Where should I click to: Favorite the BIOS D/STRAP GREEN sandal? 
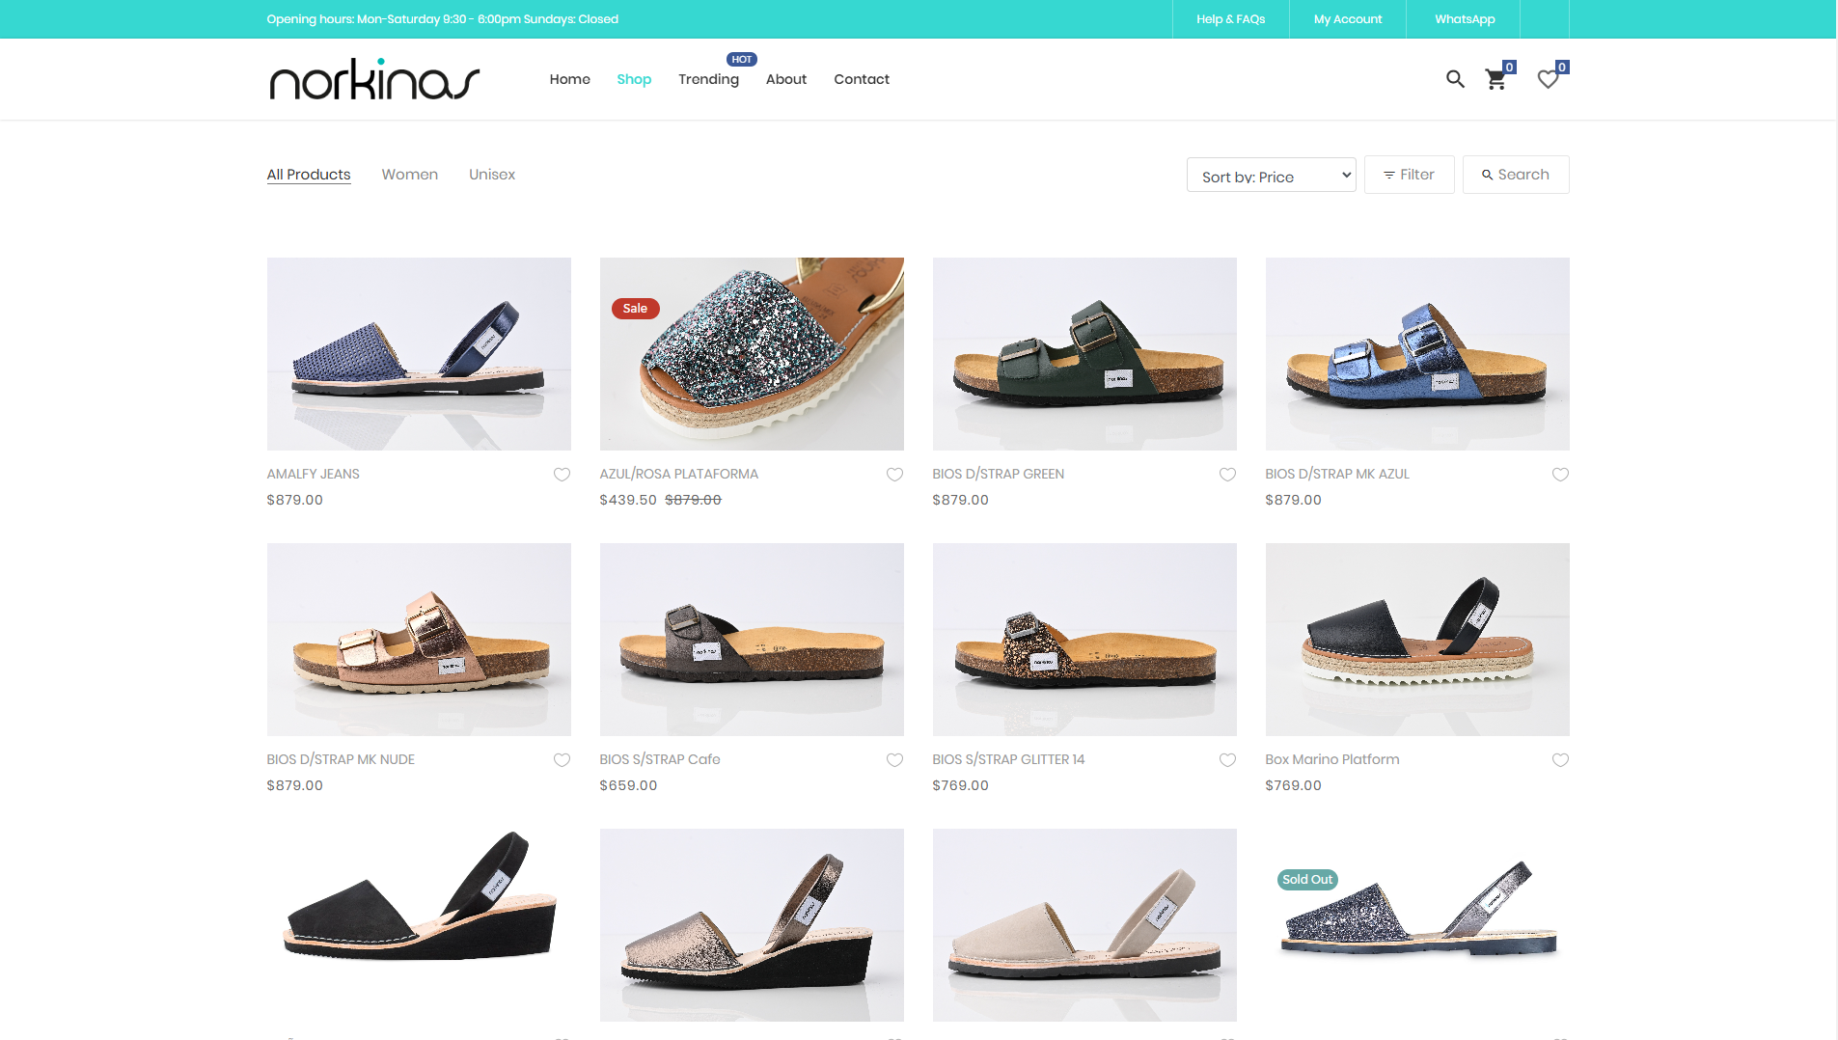[x=1227, y=474]
